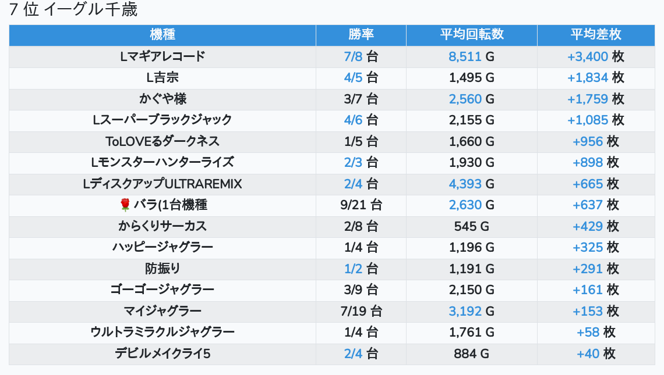The image size is (664, 375).
Task: Click the rose icon beside バラ
Action: (x=125, y=205)
